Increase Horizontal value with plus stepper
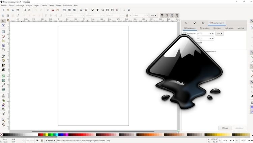 [213, 33]
